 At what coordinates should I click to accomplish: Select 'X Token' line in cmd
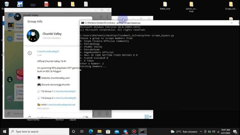87,61
